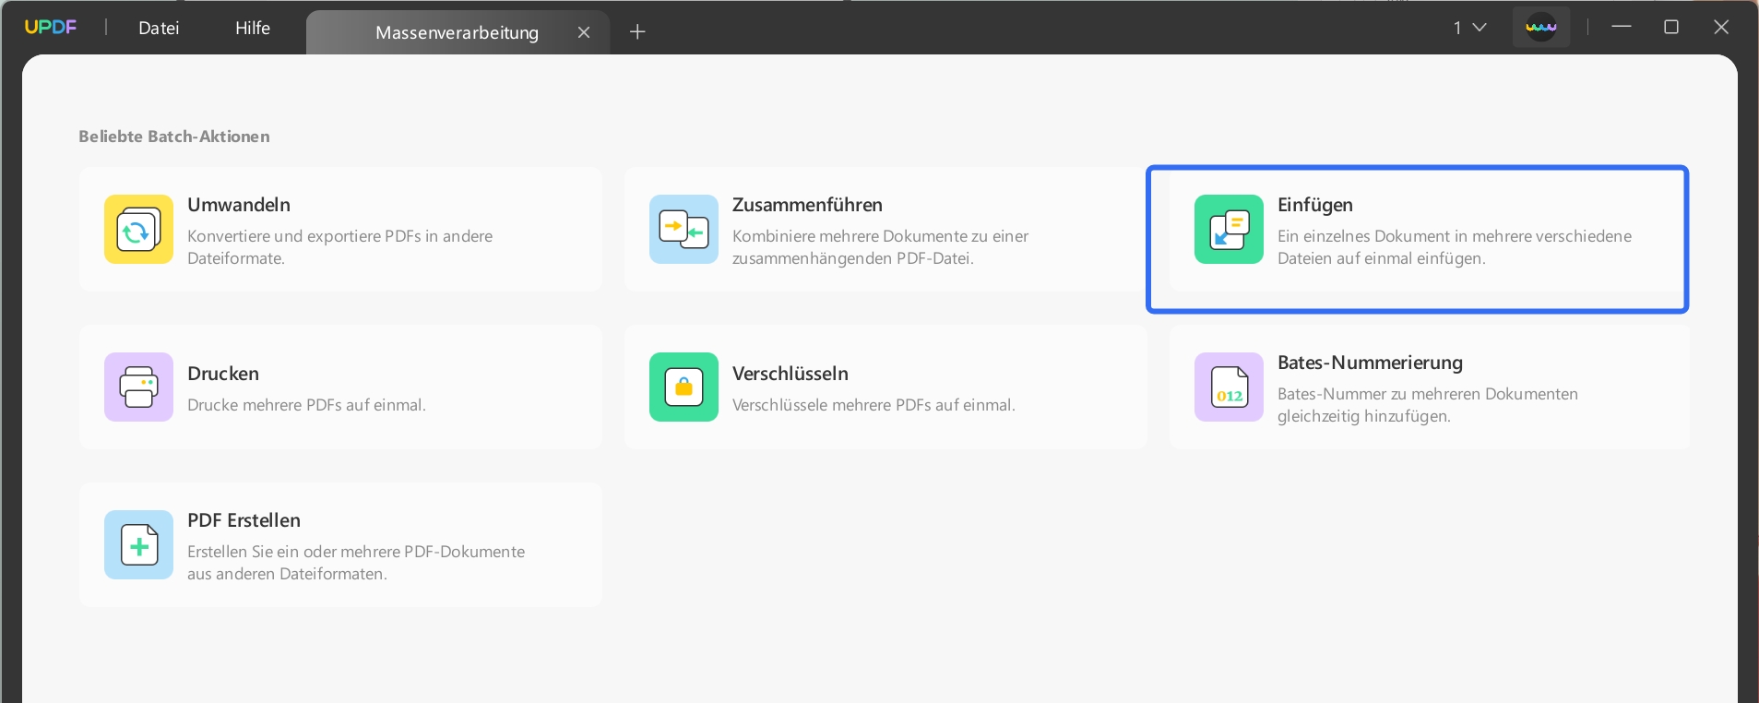Open the Einfügen batch action title
Screen dimensions: 1759x703
[x=1315, y=205]
